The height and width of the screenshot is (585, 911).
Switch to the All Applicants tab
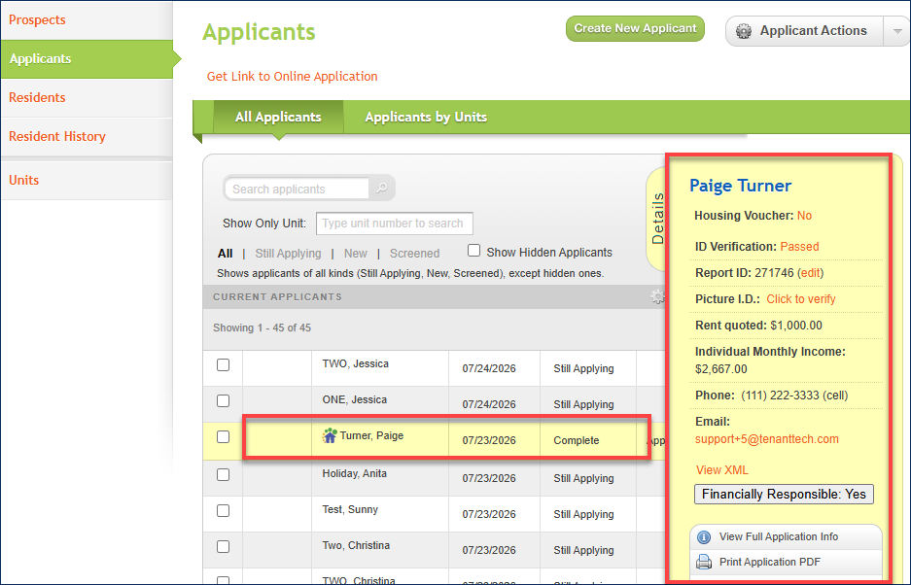click(278, 117)
